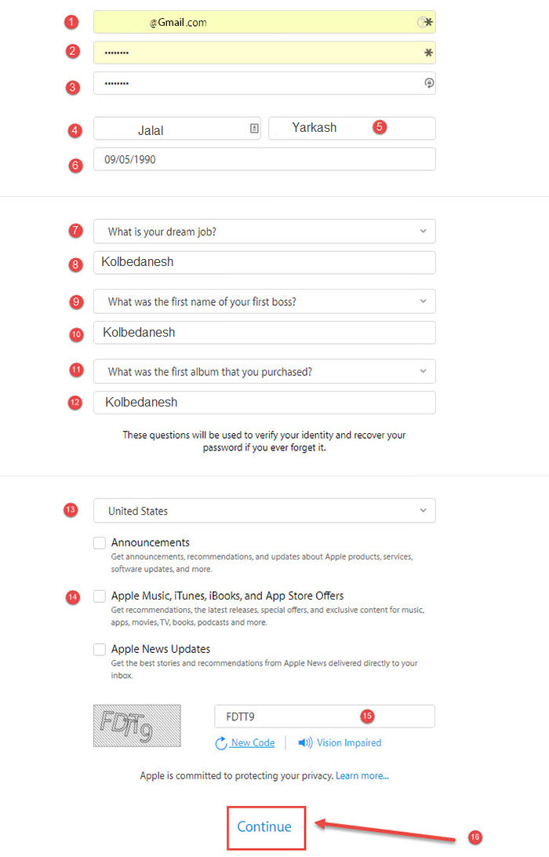
Task: Enable the Announcements checkbox
Action: 100,542
